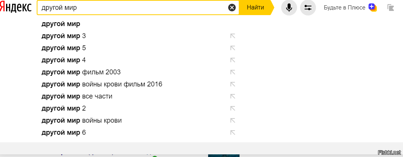Choose suggestion "другой мир 3"

pyautogui.click(x=64, y=36)
